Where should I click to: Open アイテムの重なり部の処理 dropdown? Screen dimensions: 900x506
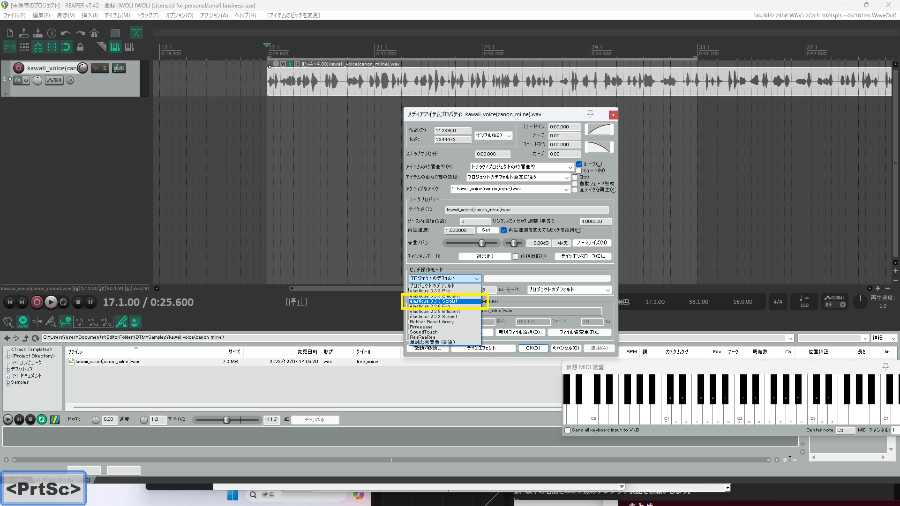518,177
